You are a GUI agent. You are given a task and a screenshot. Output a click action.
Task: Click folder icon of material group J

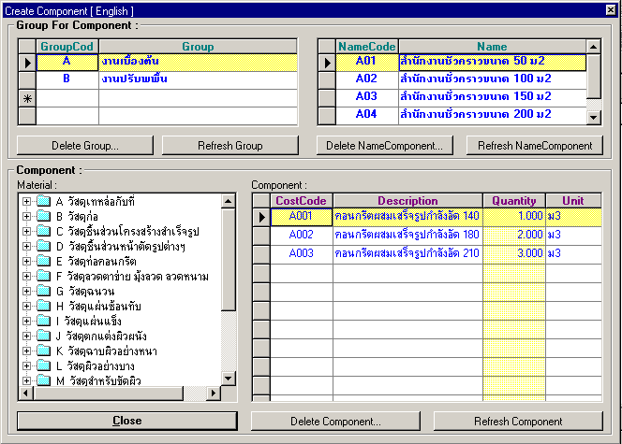pos(44,336)
